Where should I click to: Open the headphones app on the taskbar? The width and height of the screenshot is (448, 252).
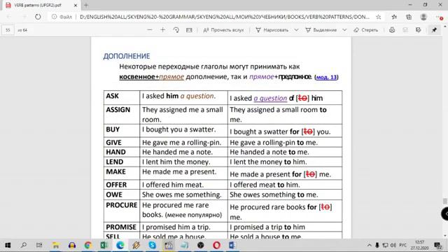72,245
